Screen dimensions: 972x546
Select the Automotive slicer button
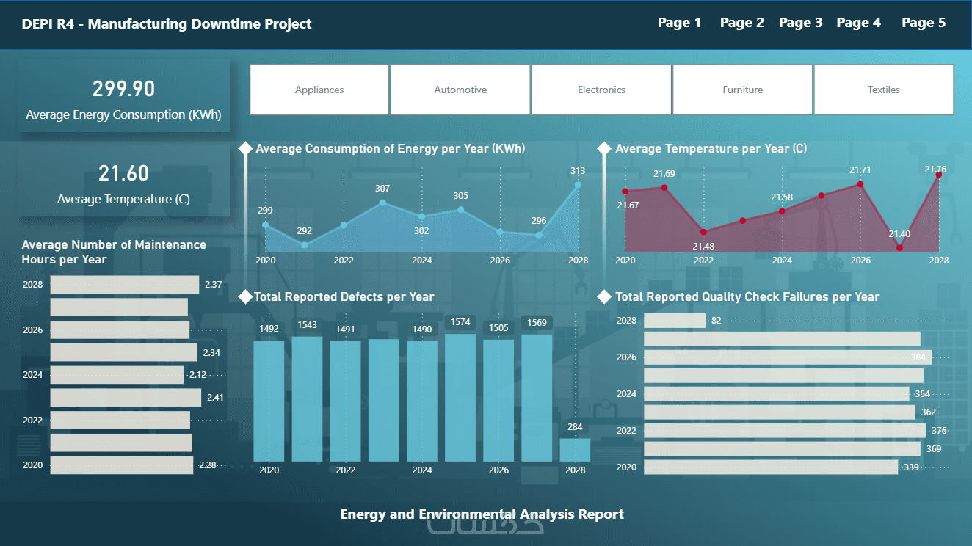[460, 90]
